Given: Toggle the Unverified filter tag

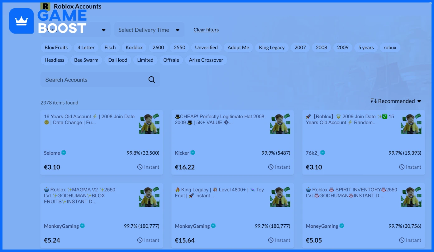Looking at the screenshot, I should point(206,48).
